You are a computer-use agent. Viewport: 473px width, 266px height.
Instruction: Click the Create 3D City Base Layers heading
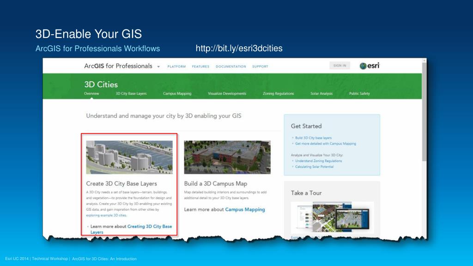121,184
